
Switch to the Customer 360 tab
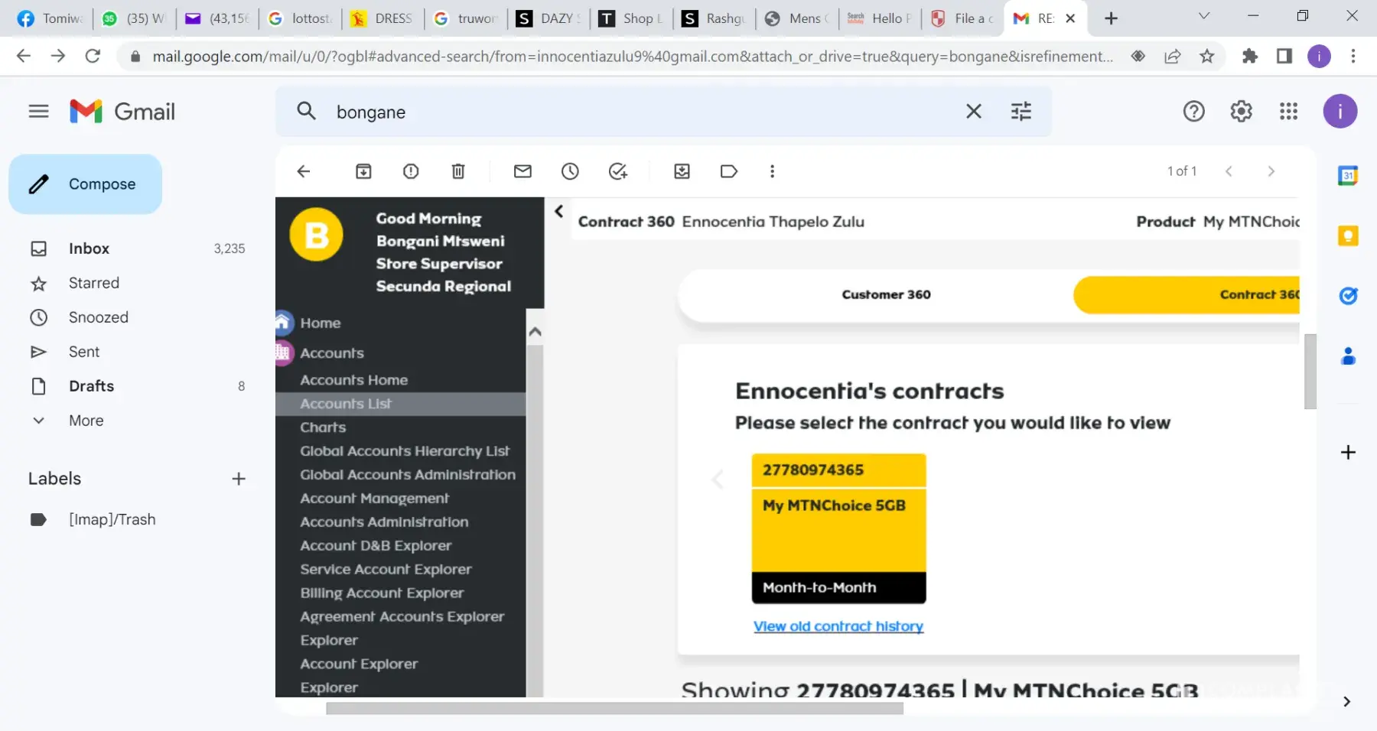point(886,294)
